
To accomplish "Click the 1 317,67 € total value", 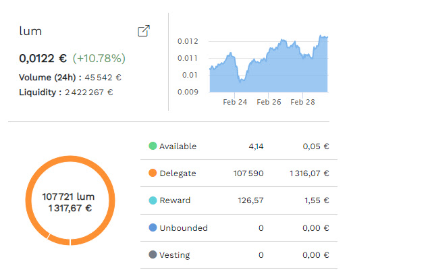I will coord(70,209).
